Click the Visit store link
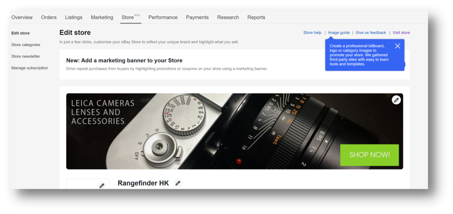This screenshot has width=453, height=214. 401,33
